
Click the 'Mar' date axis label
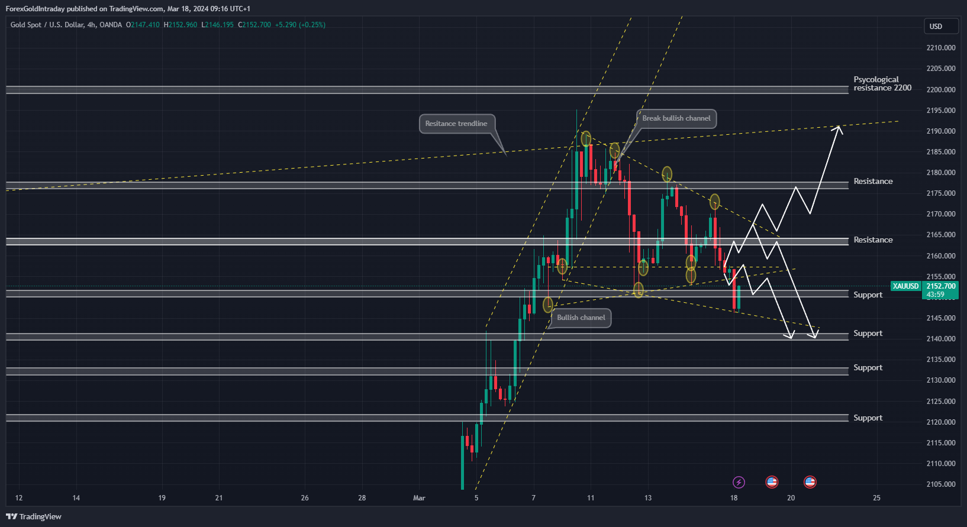419,498
